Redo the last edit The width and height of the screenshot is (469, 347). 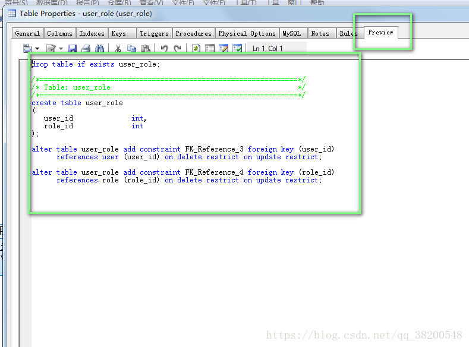click(178, 48)
